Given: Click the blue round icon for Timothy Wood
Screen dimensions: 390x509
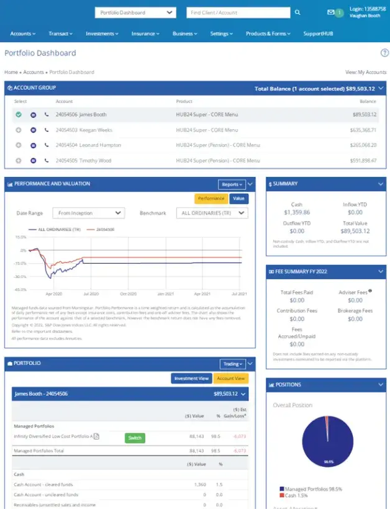Looking at the screenshot, I should pyautogui.click(x=33, y=161).
